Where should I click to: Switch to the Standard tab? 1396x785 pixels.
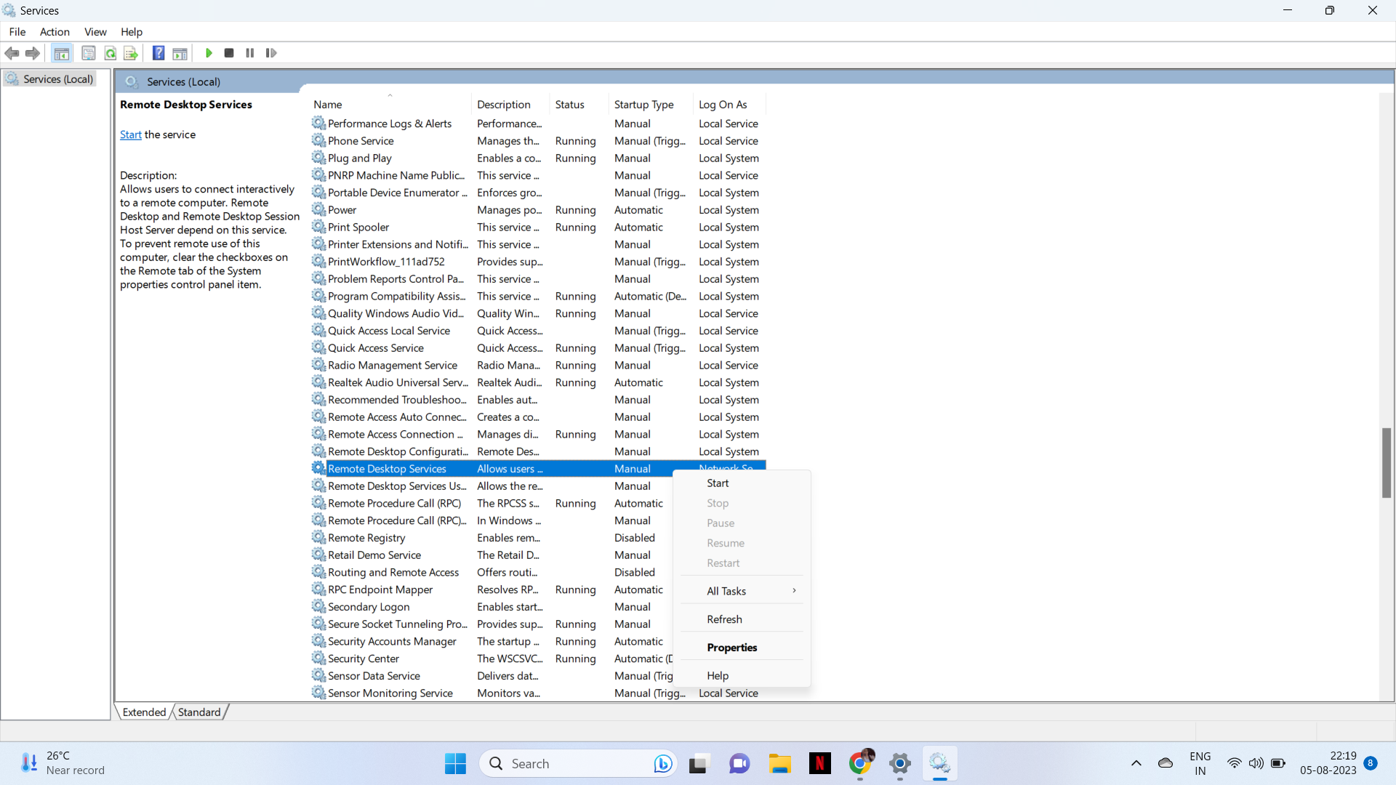click(x=198, y=712)
